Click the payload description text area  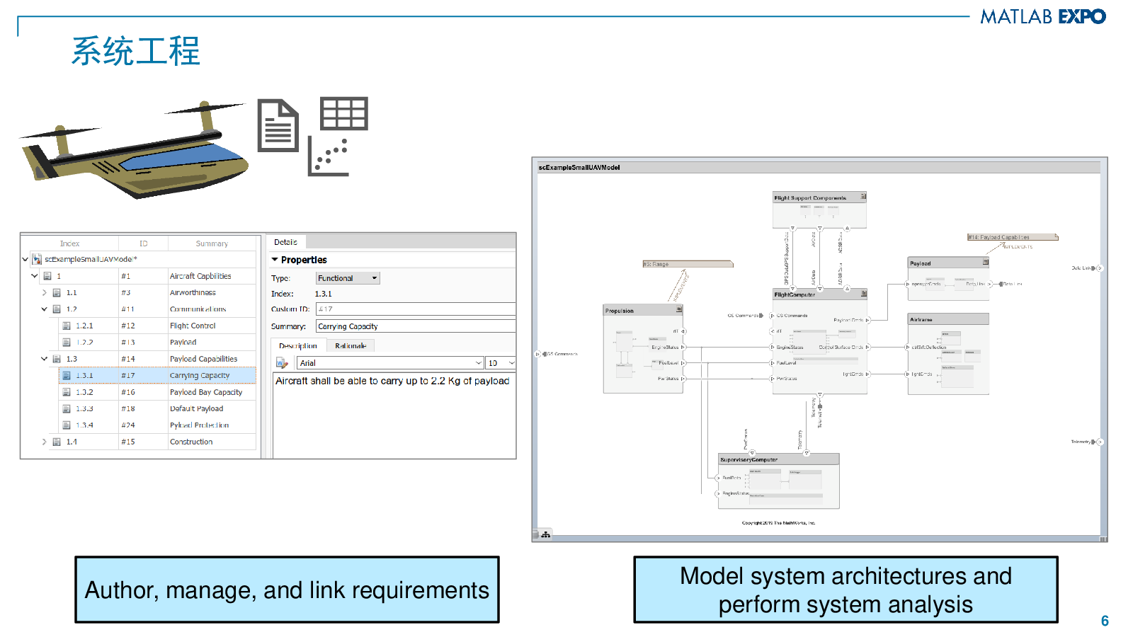[x=394, y=416]
